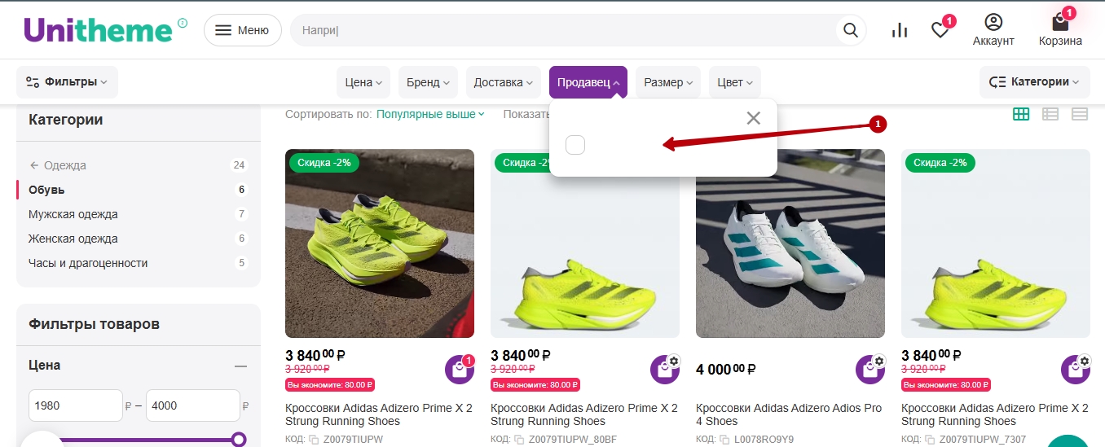Open title link of product Z0079TIUPW
The width and height of the screenshot is (1105, 447).
(379, 414)
